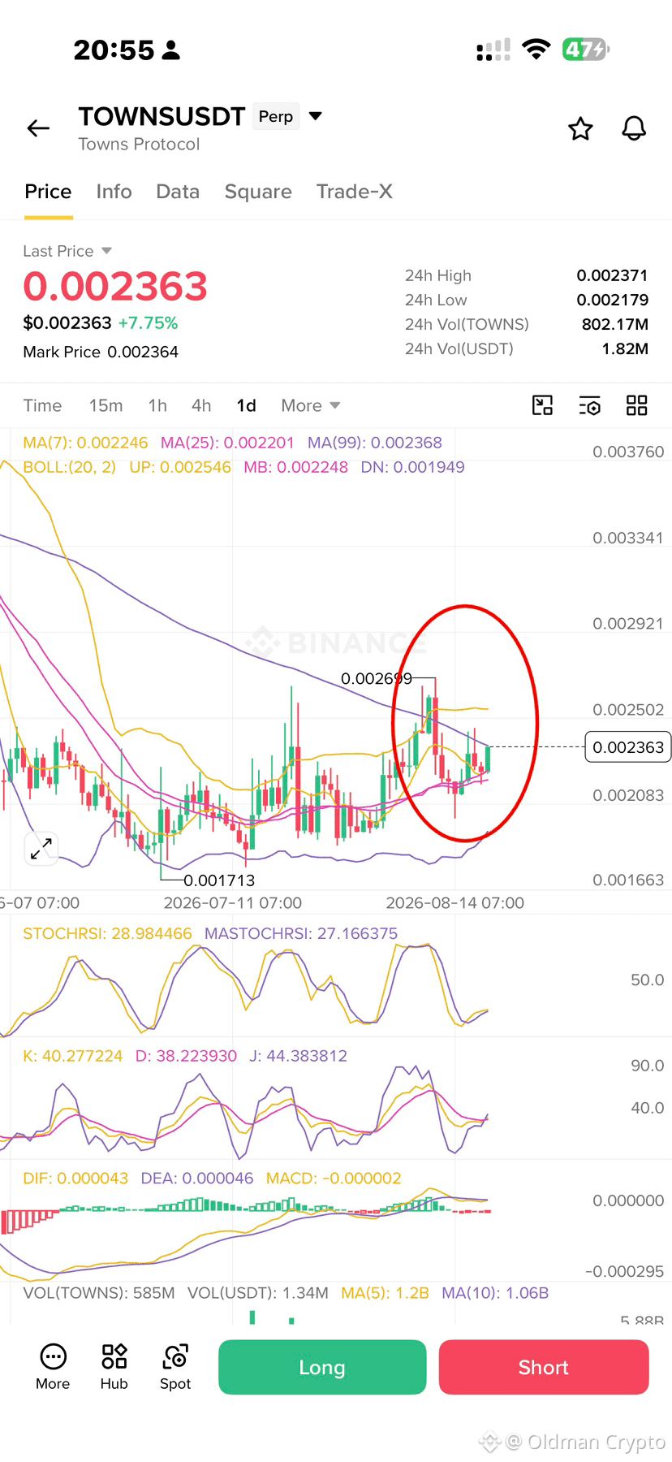Tap the K: 40.277224 KDJ label
This screenshot has height=1462, width=672.
[x=72, y=1056]
